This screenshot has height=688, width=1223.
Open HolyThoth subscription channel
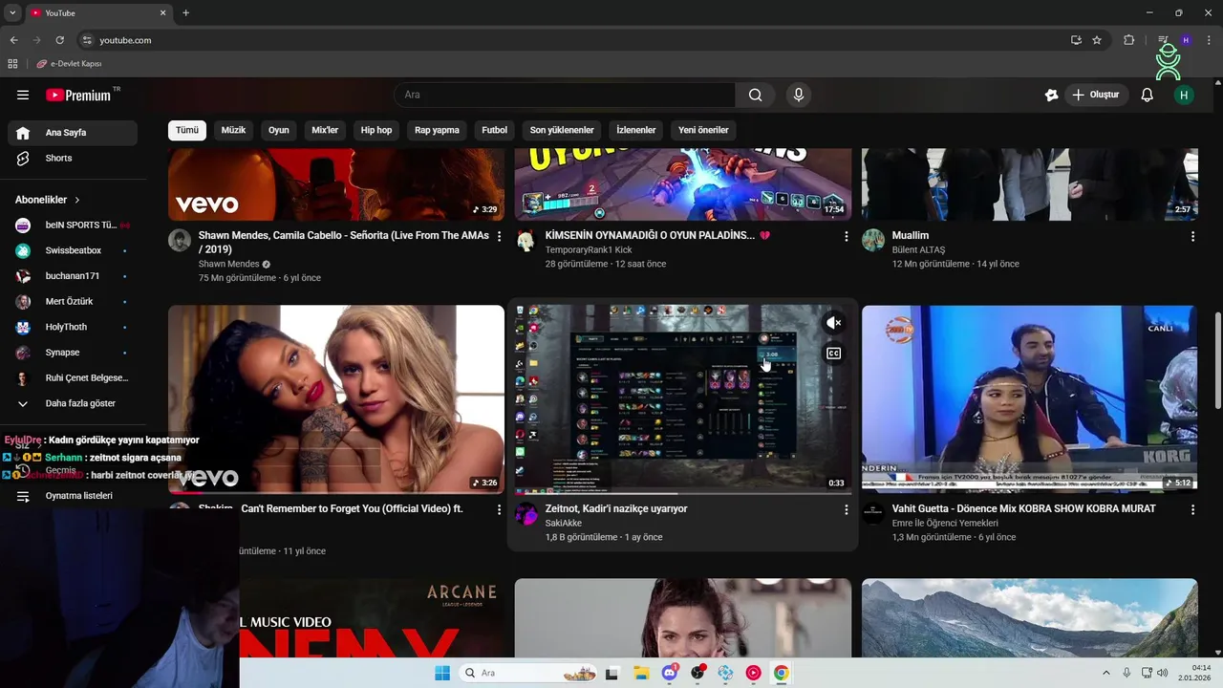click(73, 327)
